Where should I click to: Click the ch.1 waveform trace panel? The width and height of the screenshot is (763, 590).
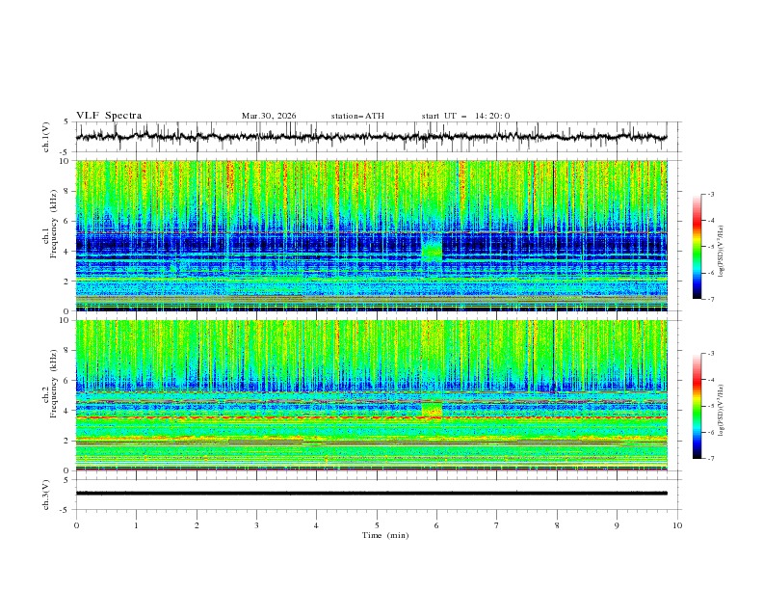(379, 137)
